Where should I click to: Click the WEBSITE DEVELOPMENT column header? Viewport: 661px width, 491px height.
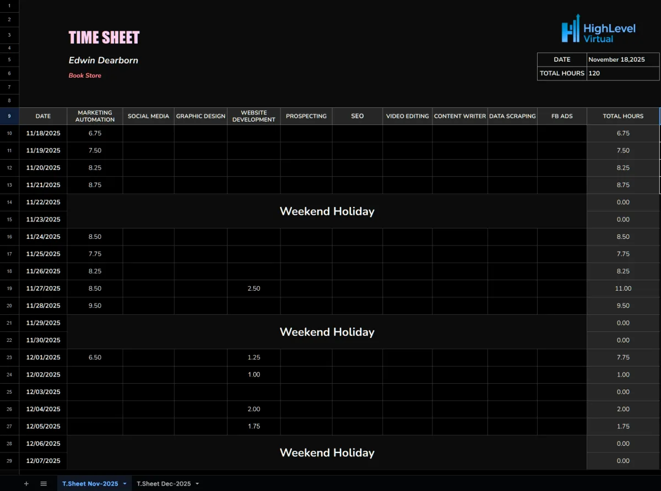point(254,116)
